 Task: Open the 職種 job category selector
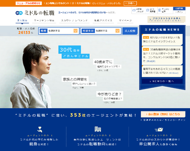[x=59, y=31]
